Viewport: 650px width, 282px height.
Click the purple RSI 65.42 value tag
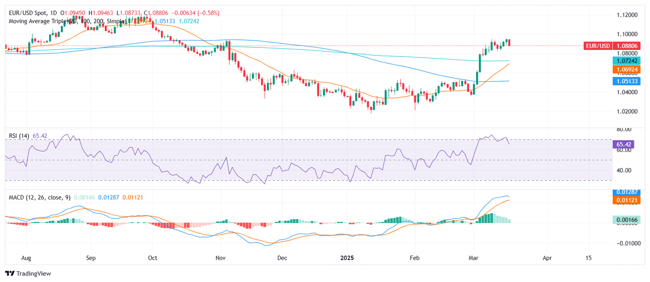(x=623, y=144)
